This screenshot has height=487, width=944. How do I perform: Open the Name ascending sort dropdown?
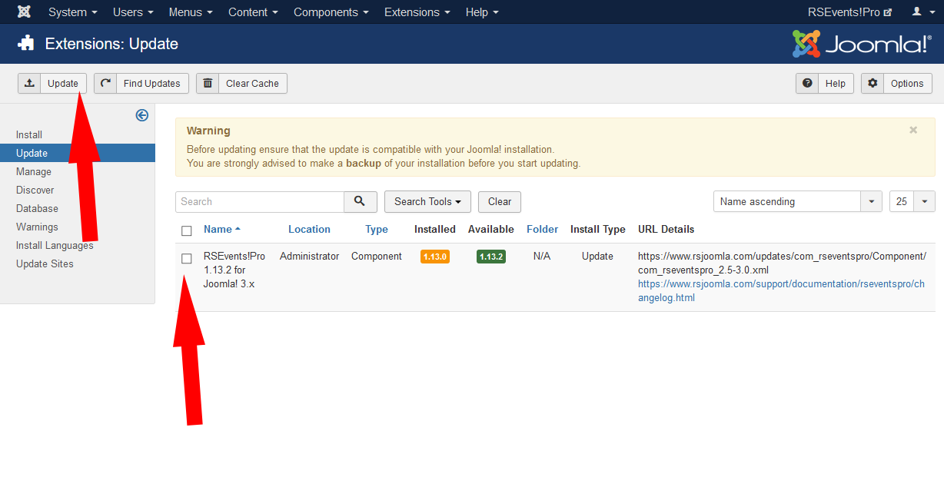pos(798,201)
